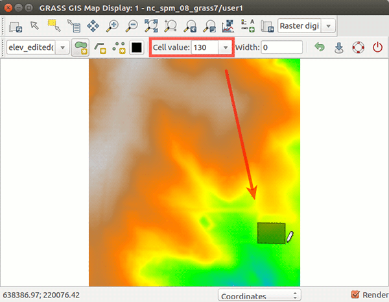Activate the Zoom out tool
Image resolution: width=389 pixels, height=302 pixels.
point(132,27)
